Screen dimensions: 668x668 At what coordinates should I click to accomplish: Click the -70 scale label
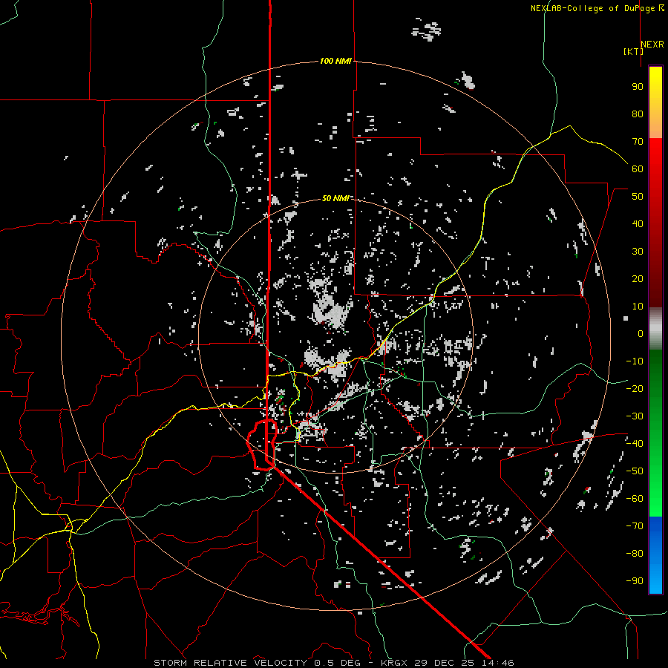click(x=635, y=526)
